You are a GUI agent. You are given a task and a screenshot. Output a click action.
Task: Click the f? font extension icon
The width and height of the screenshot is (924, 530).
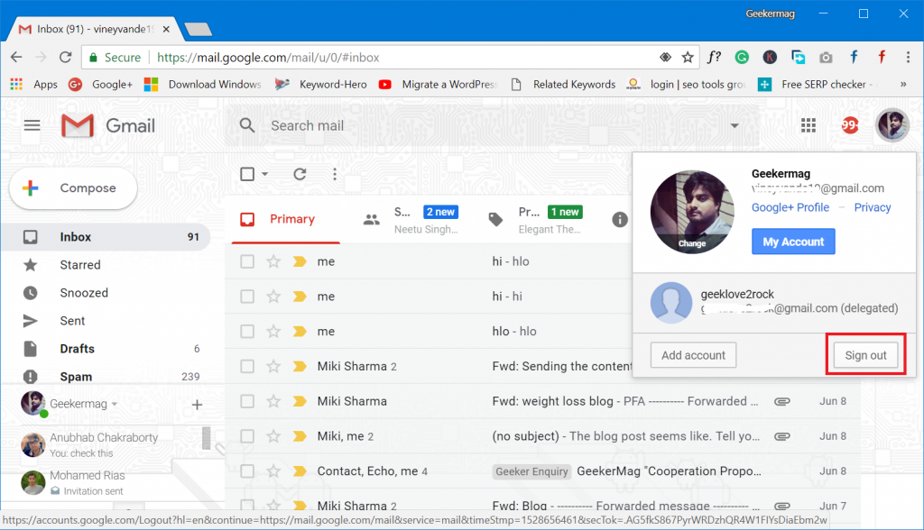click(x=715, y=57)
